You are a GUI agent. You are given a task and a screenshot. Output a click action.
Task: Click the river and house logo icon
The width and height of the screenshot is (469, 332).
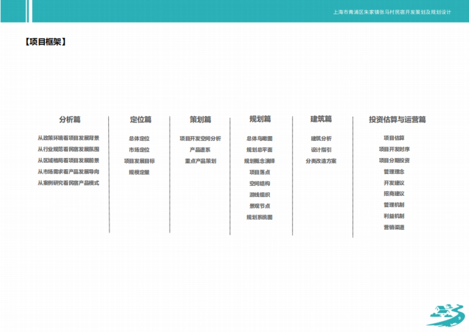point(445,315)
